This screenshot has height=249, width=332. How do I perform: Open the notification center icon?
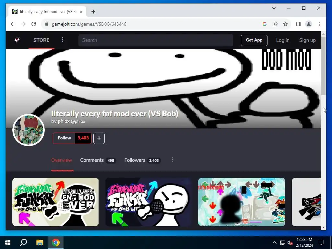pos(321,243)
